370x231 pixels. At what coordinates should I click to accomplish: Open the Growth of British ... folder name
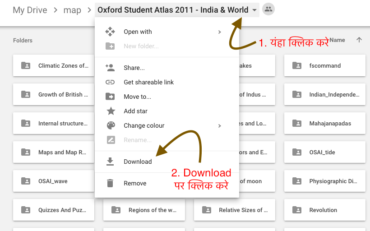point(63,94)
